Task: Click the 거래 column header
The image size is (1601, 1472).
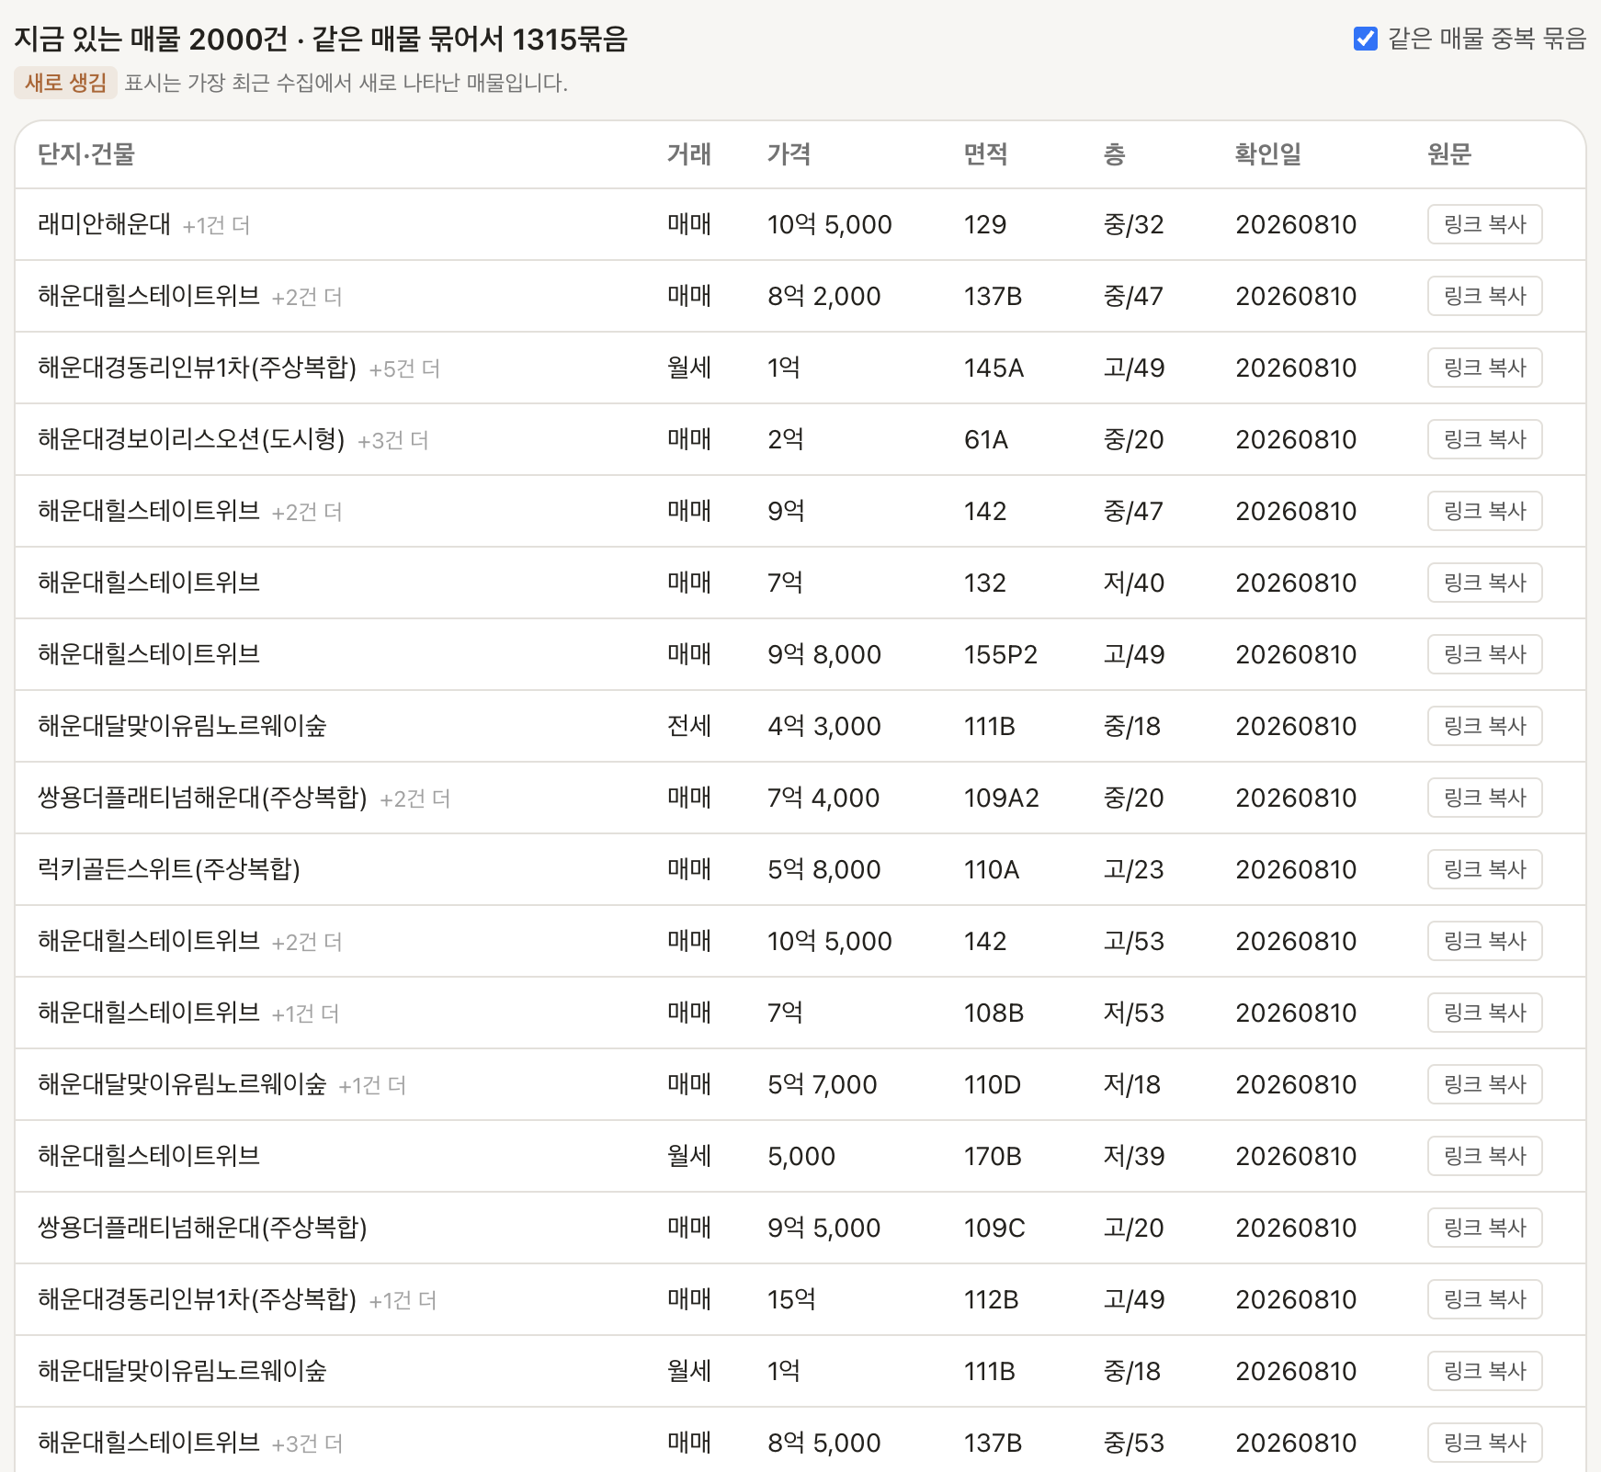Action: click(689, 154)
